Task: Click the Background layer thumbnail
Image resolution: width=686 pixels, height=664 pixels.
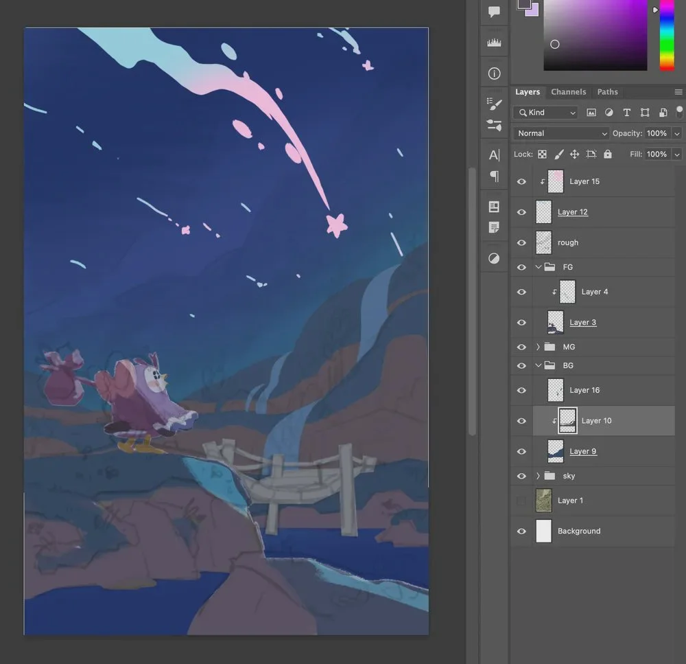Action: (544, 531)
